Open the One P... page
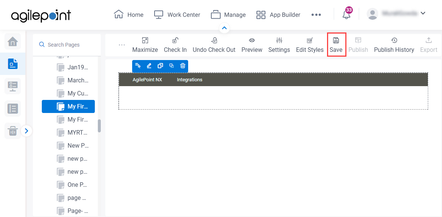The image size is (442, 217). tap(73, 185)
